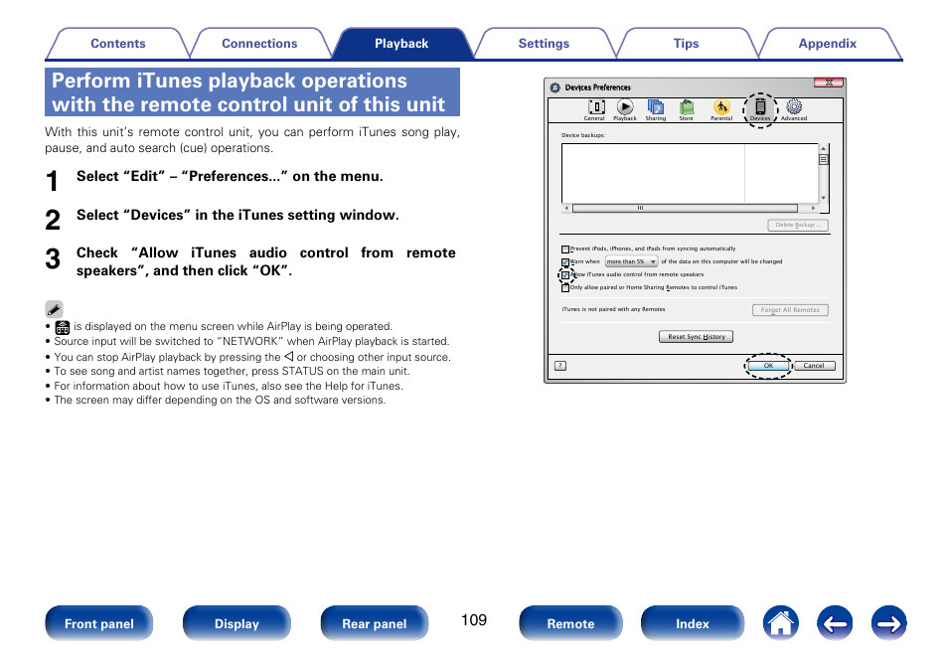Open the Contents tab
Viewport: 948px width, 669px height.
[118, 44]
